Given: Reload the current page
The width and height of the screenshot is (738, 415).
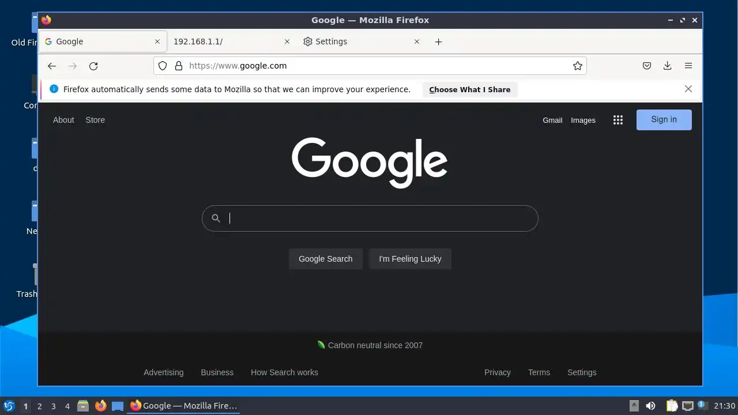Looking at the screenshot, I should 93,66.
